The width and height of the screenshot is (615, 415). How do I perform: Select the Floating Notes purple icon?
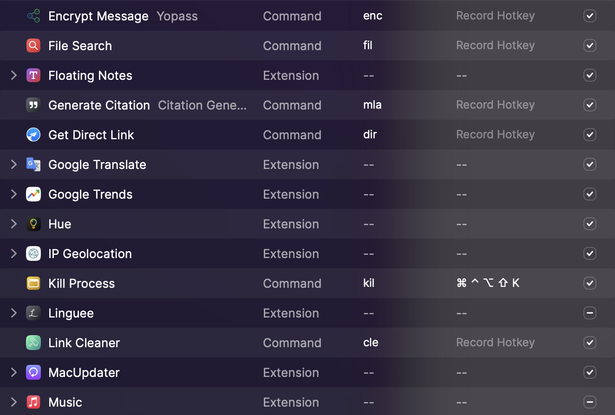point(33,76)
